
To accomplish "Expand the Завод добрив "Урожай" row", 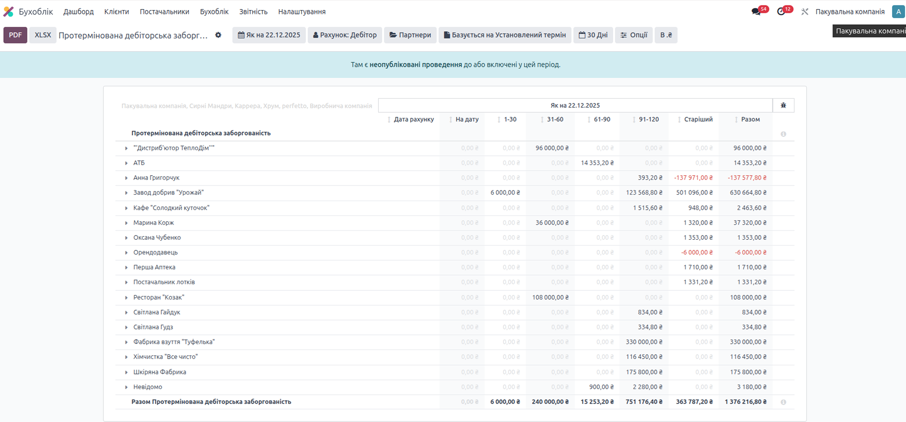I will click(x=126, y=193).
